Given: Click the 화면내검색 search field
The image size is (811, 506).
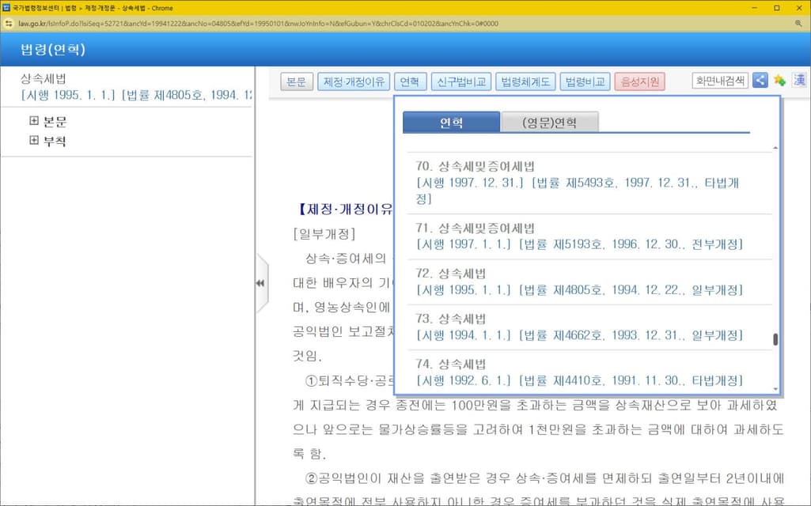Looking at the screenshot, I should pyautogui.click(x=719, y=81).
